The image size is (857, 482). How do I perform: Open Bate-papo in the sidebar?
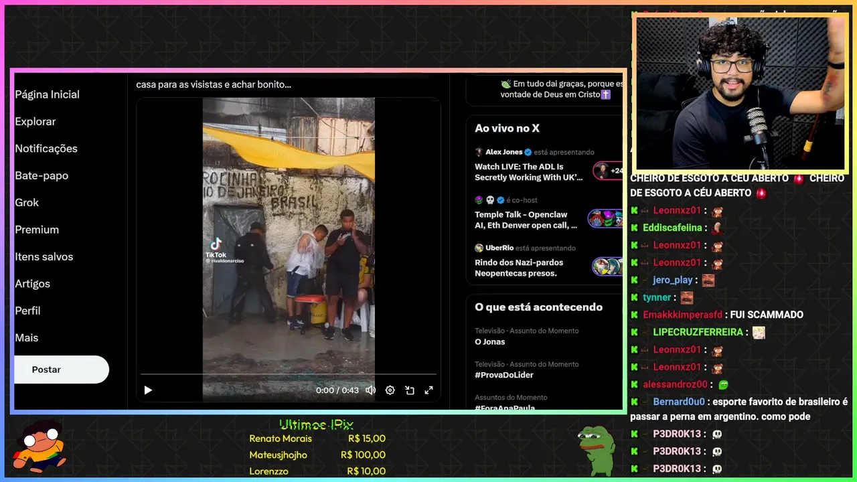coord(42,175)
